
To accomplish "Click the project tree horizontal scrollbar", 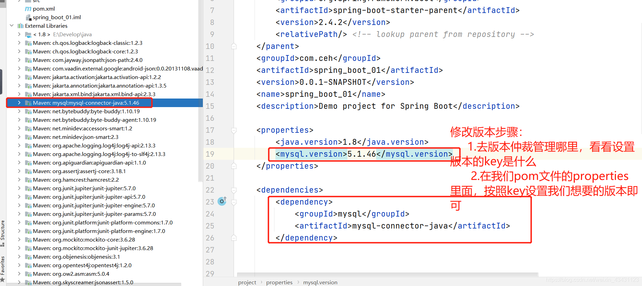I will pyautogui.click(x=94, y=284).
